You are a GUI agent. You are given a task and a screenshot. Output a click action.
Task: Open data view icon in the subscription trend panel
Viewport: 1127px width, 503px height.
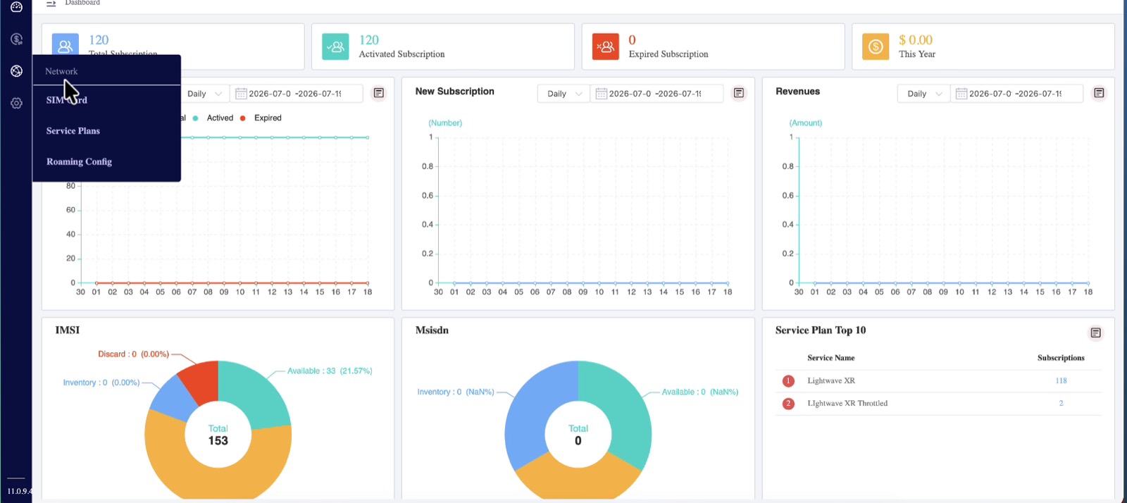(379, 93)
